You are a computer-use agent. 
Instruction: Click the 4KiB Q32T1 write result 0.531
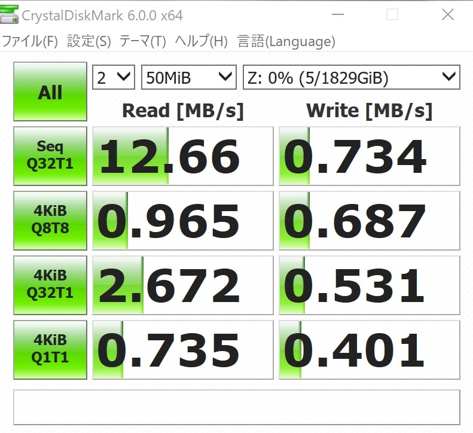tap(370, 285)
